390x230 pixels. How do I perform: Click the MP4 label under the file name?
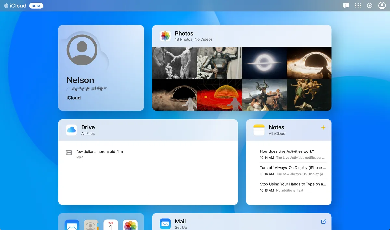pos(80,158)
